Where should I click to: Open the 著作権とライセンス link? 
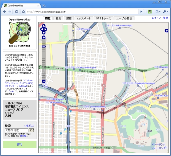click(17, 106)
